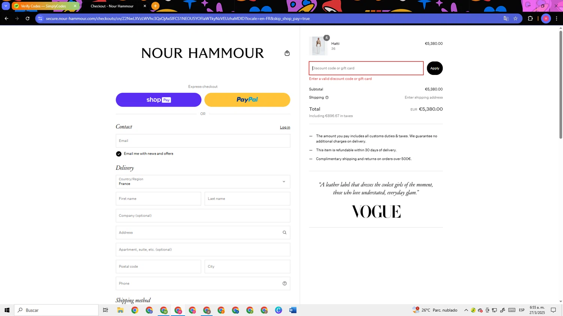Image resolution: width=563 pixels, height=316 pixels.
Task: Click the network tray icon
Action: 495,310
